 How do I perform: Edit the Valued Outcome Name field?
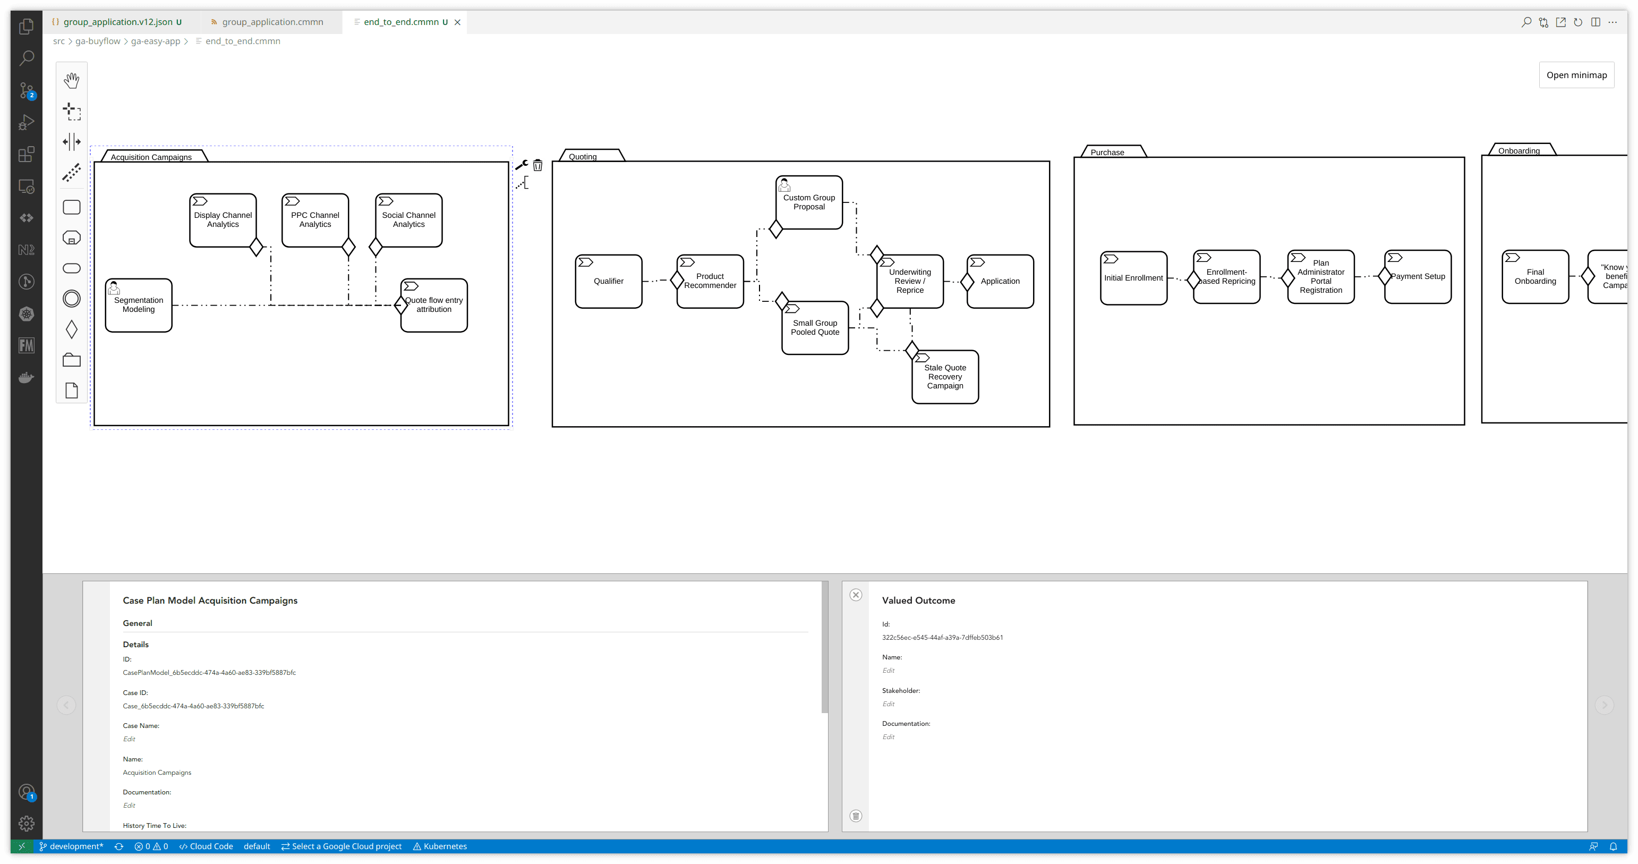888,671
